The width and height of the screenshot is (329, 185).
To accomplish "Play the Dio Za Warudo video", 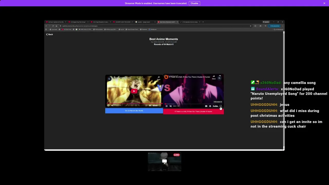I will tap(134, 91).
